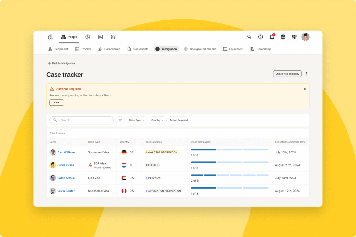Click Salah Alfarsi's steps progress bar
This screenshot has width=356, height=237.
tap(229, 175)
